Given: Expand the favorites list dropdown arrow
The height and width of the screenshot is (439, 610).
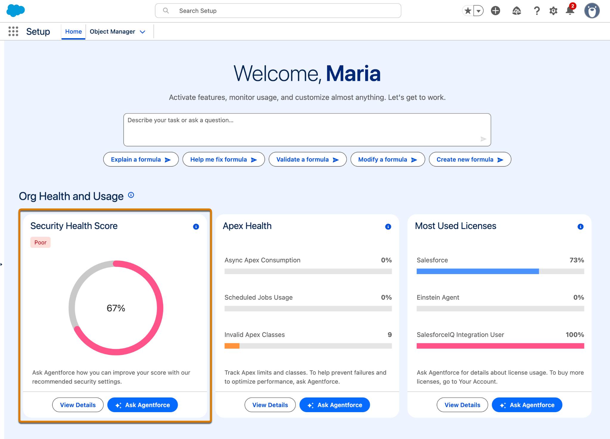Looking at the screenshot, I should click(x=478, y=11).
